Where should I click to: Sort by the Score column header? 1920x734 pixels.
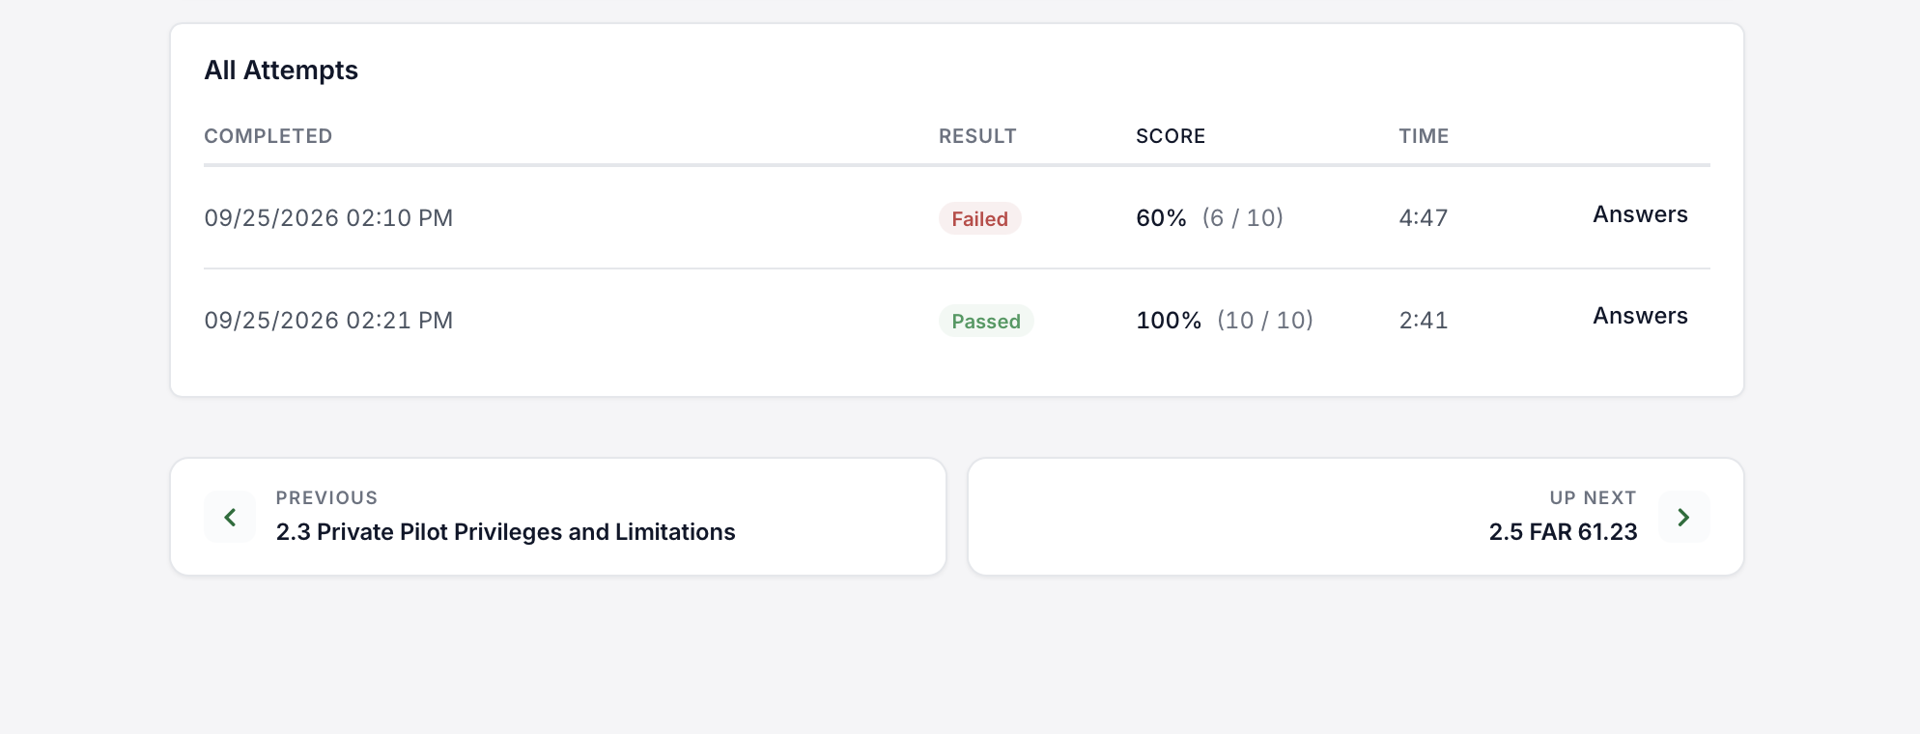coord(1171,136)
